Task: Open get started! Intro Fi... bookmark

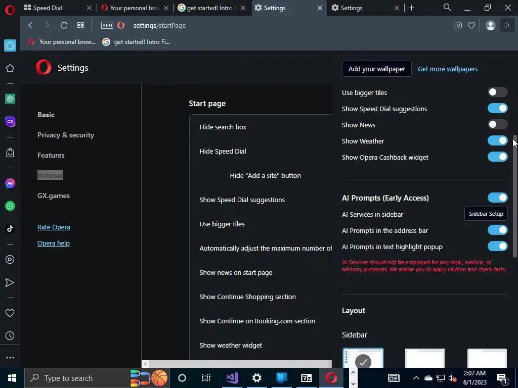Action: click(136, 42)
